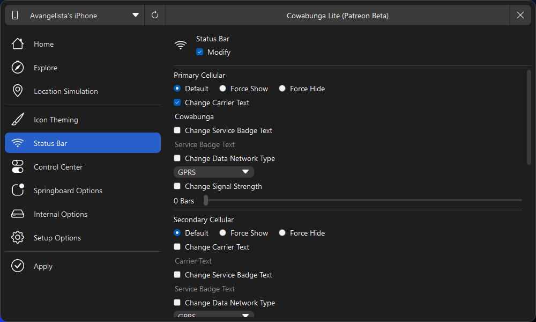Open the Avangelista's iPhone device dropdown

(x=75, y=15)
